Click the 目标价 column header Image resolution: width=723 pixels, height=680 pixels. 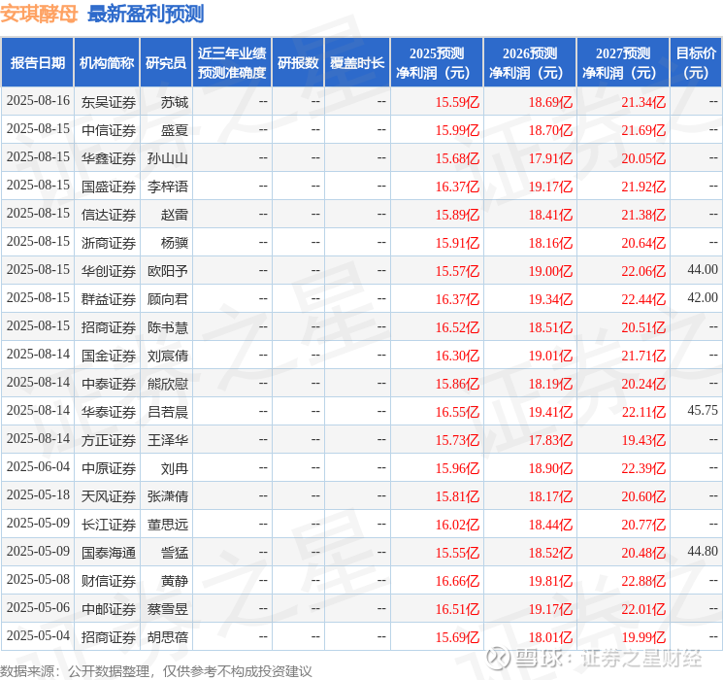pos(696,63)
